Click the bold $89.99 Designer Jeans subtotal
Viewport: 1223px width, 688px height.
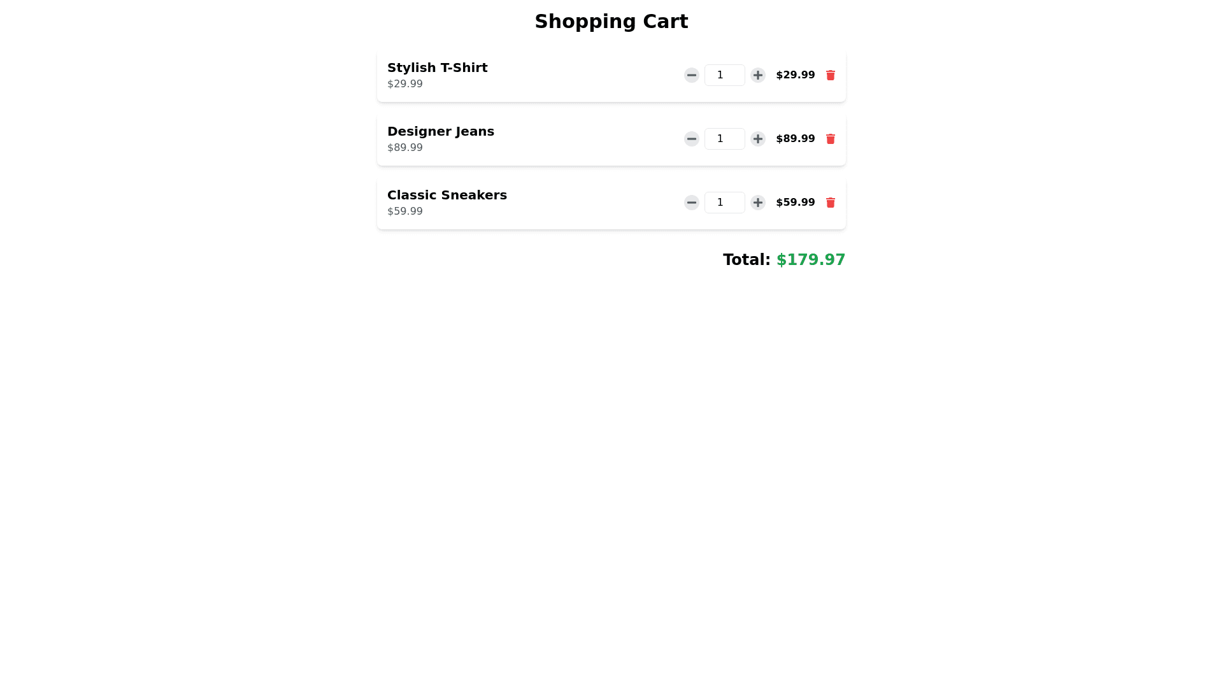pyautogui.click(x=795, y=139)
